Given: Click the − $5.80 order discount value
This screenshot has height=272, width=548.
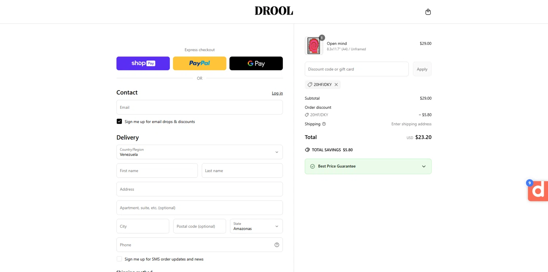Looking at the screenshot, I should (425, 115).
